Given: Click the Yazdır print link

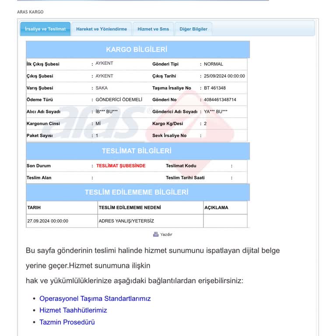Looking at the screenshot, I should click(166, 234).
